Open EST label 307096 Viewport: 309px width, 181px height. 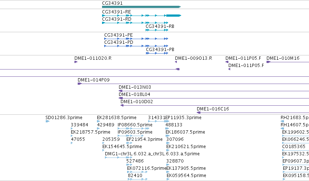click(175, 139)
